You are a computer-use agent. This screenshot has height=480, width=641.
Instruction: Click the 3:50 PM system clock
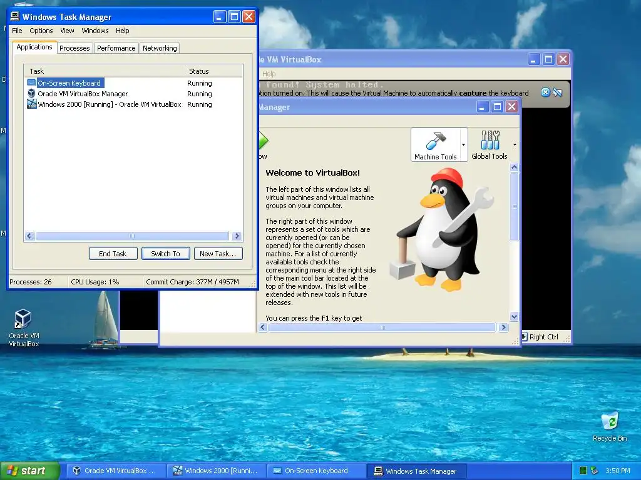tap(618, 471)
